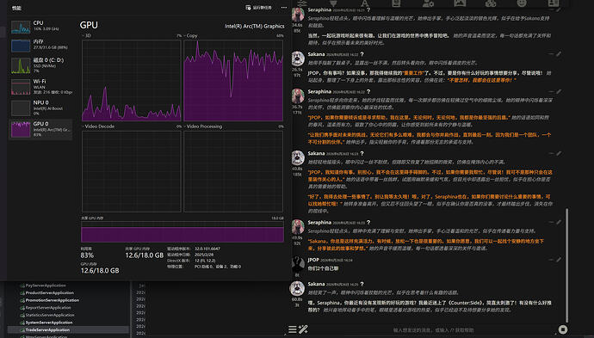Open Sakana's avatar on the 26.1s message
Viewport: 594px width, 338px height.
(298, 58)
